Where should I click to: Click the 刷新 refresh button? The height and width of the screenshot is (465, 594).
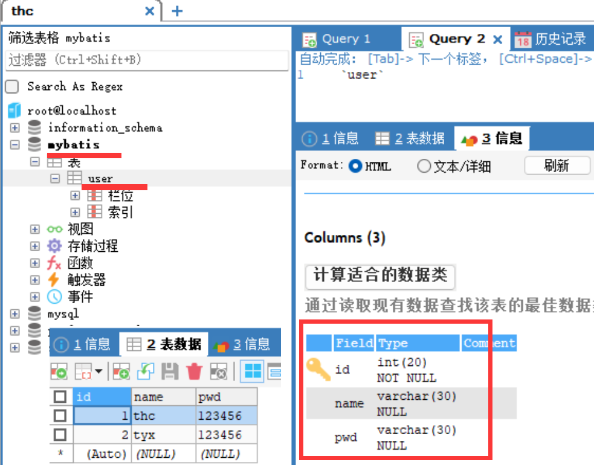coord(557,165)
